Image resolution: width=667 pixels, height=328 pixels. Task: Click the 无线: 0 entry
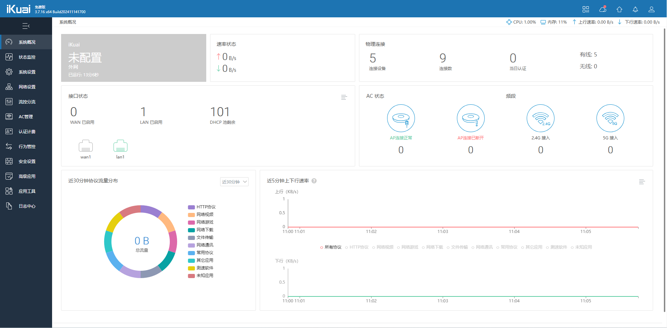[588, 66]
